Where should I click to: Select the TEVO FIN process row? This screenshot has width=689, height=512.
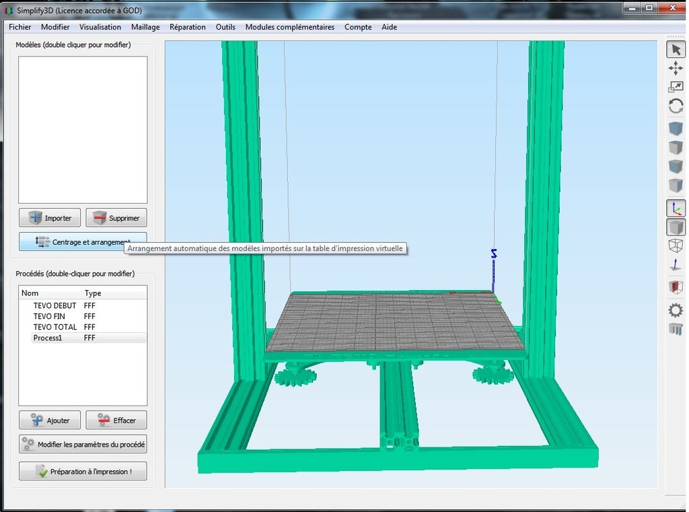[x=83, y=316]
